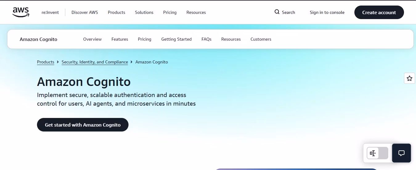Expand the Products navigation menu
This screenshot has height=170, width=416.
(116, 12)
